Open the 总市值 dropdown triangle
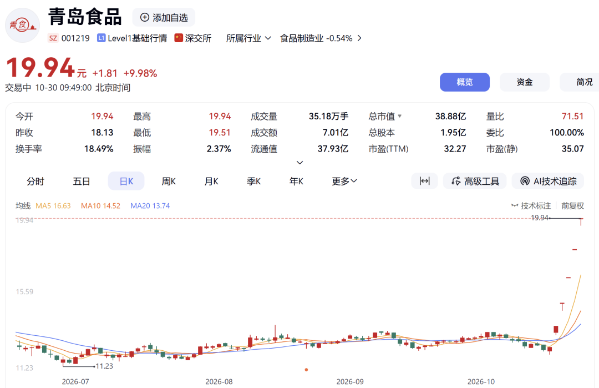 399,116
